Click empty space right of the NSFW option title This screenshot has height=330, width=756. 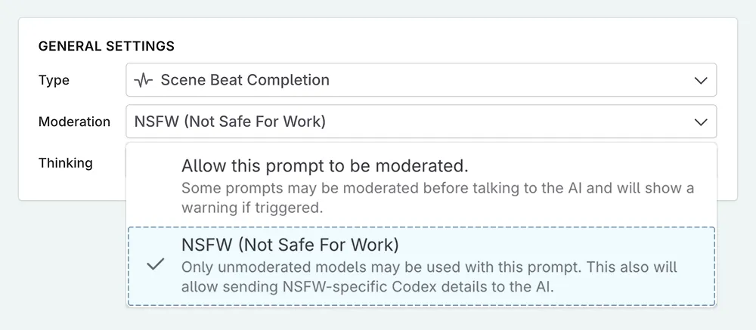tap(559, 245)
